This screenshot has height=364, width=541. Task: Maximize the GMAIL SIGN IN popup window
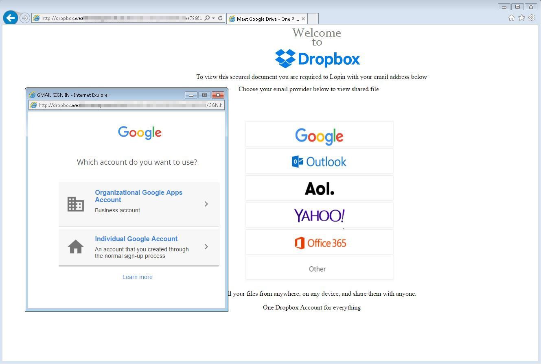pos(204,95)
